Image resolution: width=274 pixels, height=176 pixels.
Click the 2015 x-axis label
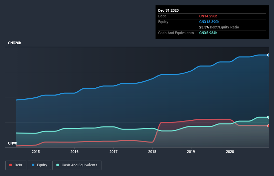[36, 152]
